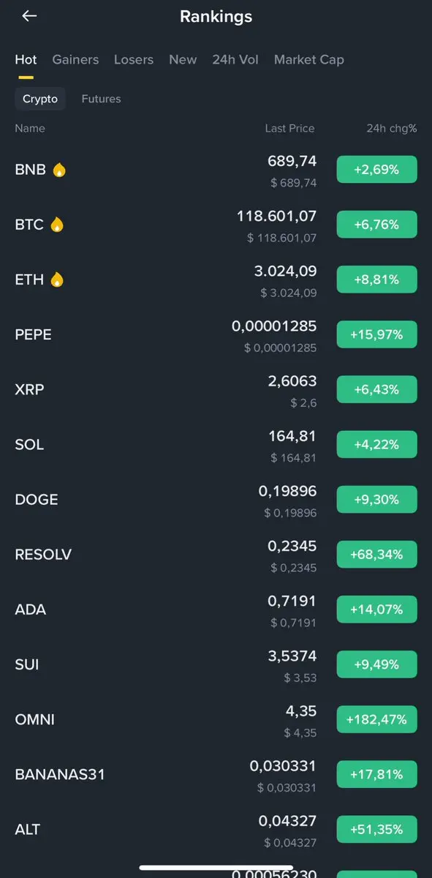432x878 pixels.
Task: Open the DOGE coin row
Action: point(216,500)
